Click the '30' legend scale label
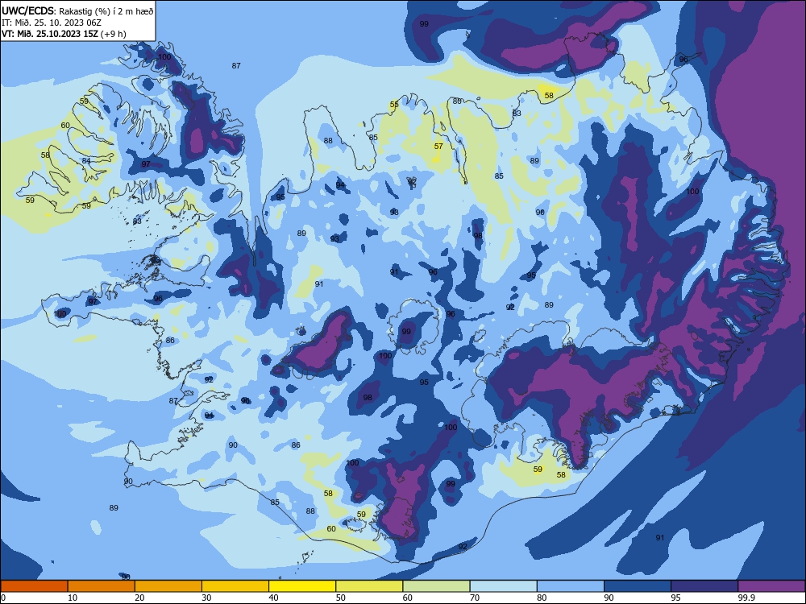This screenshot has width=806, height=604. pos(206,598)
